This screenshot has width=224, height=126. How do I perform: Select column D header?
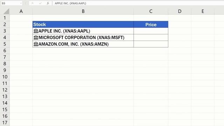[x=180, y=11]
